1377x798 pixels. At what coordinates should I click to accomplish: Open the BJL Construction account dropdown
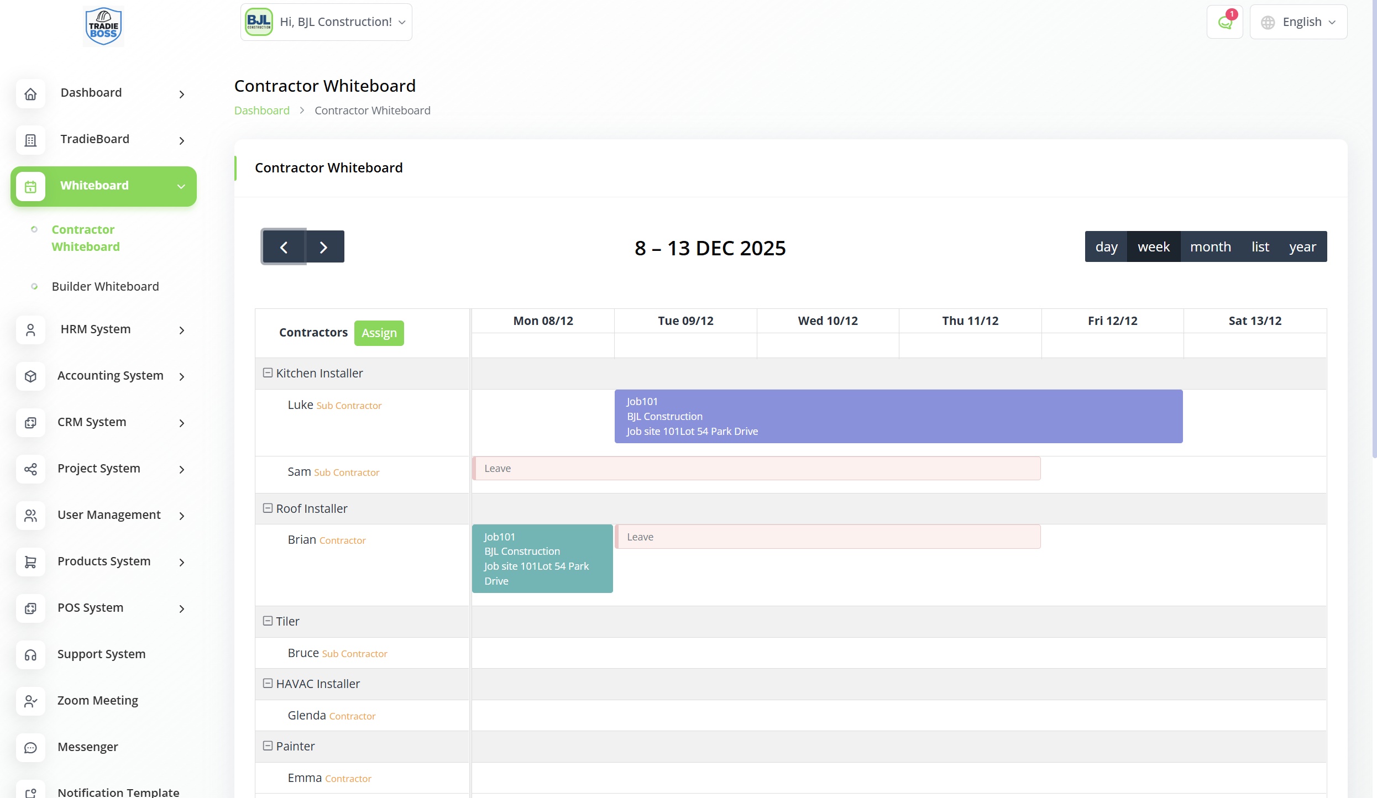[x=326, y=22]
